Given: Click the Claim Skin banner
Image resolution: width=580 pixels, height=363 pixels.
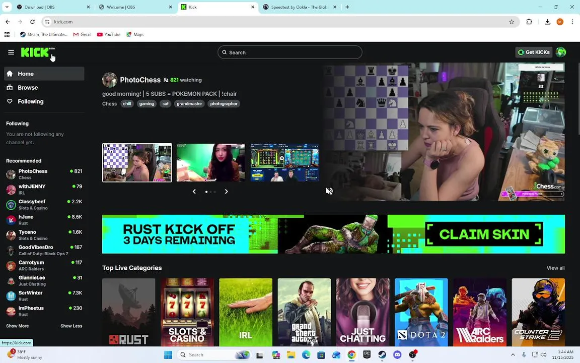Looking at the screenshot, I should point(484,234).
